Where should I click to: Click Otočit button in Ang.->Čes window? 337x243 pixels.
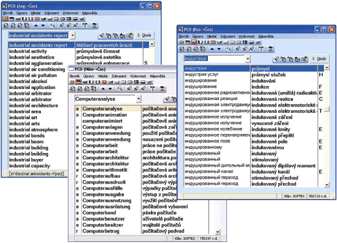145,35
